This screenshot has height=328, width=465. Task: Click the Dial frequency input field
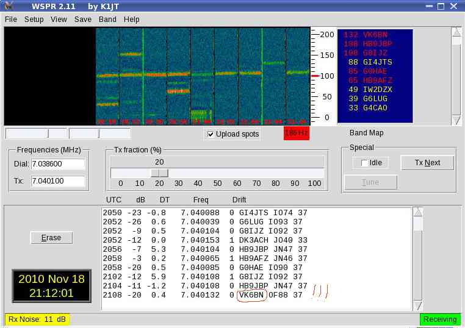(x=58, y=164)
